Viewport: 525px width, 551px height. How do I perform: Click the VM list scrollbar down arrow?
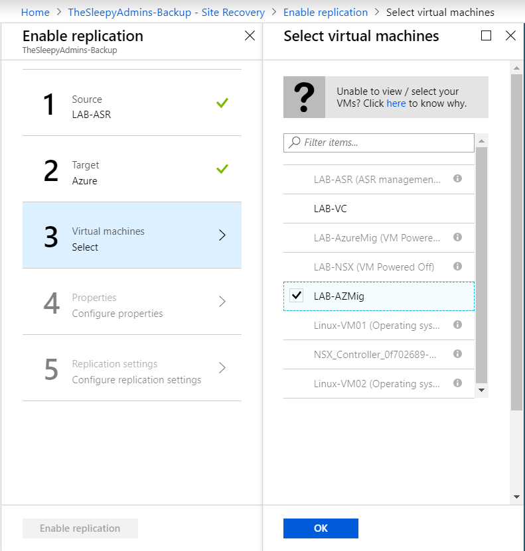(482, 391)
